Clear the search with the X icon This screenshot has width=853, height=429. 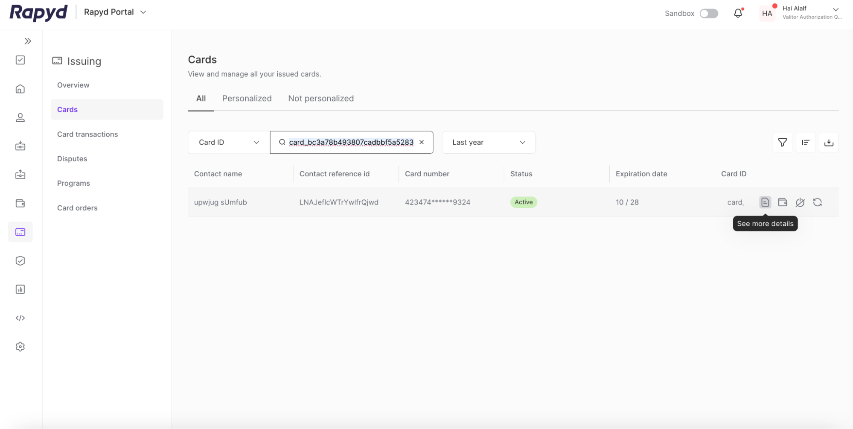click(422, 142)
